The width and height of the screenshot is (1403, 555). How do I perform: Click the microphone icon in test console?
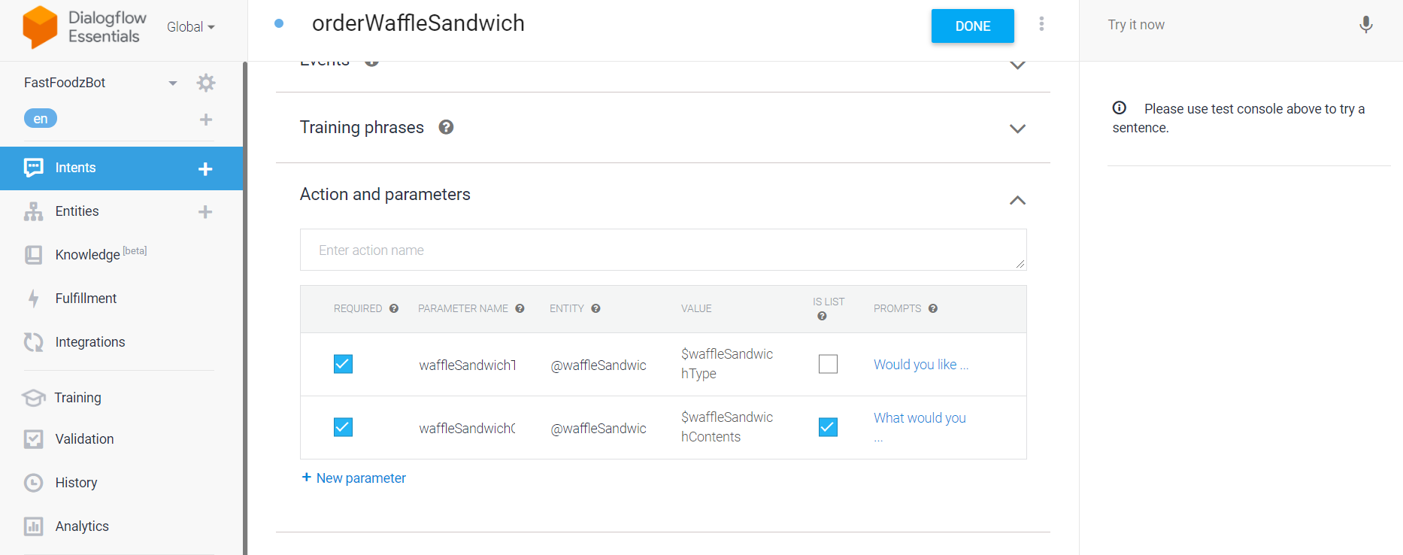click(1365, 25)
